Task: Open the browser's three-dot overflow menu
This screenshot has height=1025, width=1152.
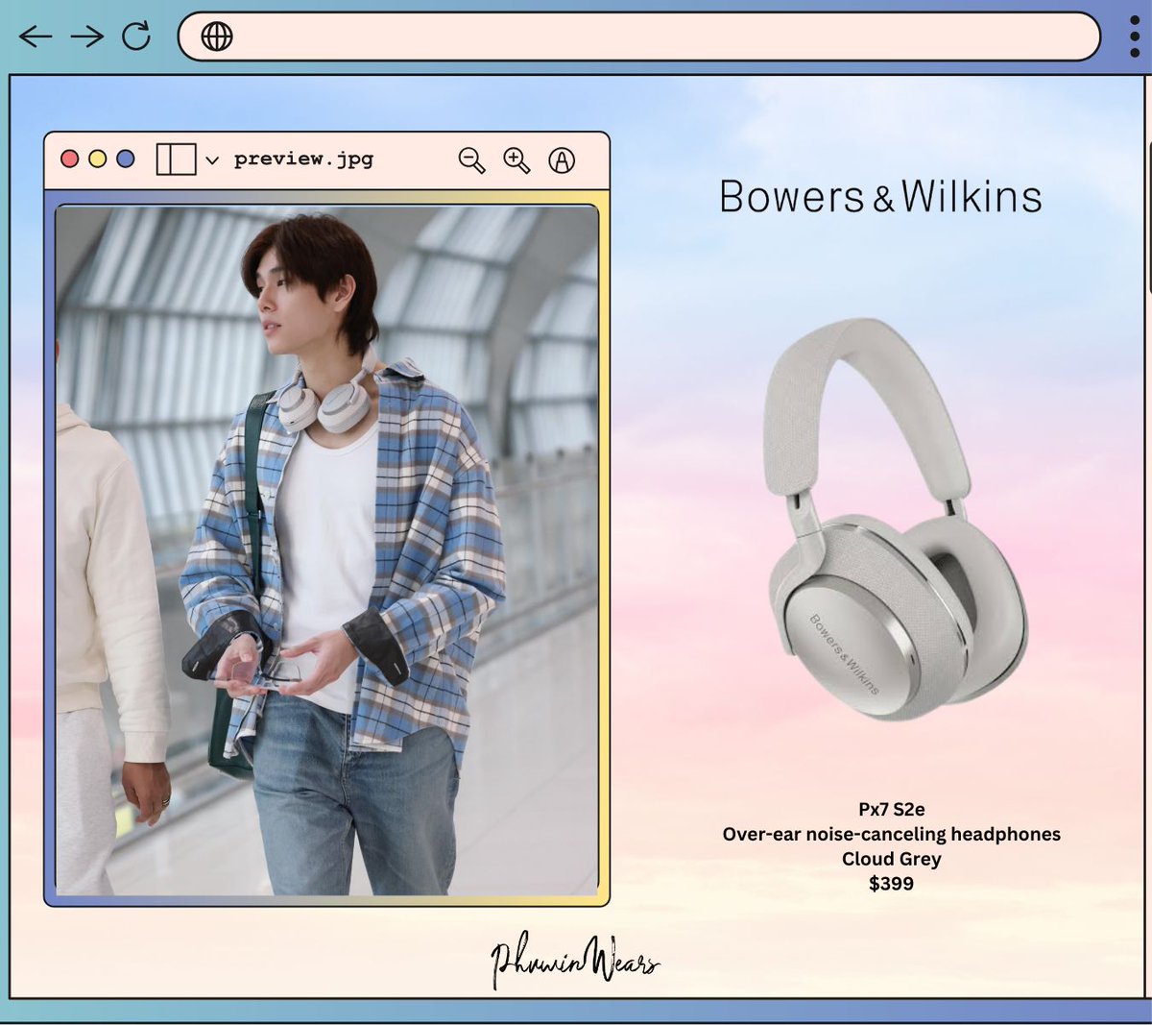Action: 1134,36
